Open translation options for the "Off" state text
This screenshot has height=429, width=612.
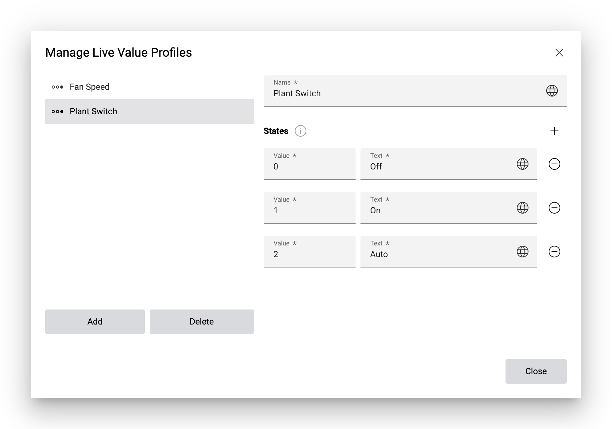coord(522,164)
